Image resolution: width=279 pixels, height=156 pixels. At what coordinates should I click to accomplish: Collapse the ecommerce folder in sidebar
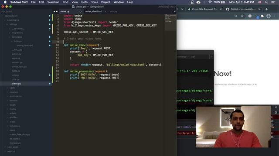[5, 20]
